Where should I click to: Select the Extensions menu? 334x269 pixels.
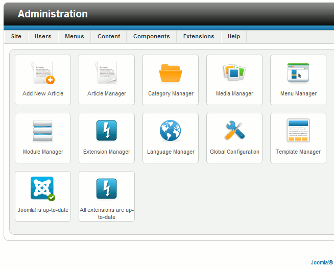point(199,36)
